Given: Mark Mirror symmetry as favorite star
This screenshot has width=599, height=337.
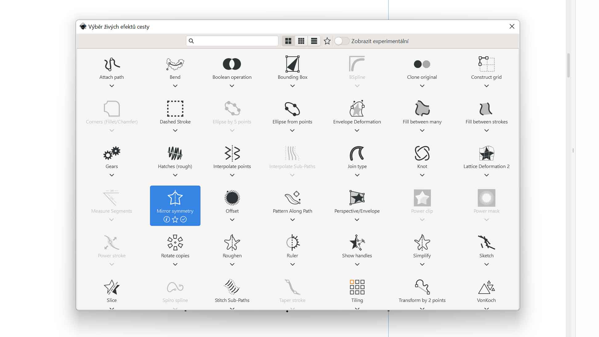Looking at the screenshot, I should click(175, 219).
